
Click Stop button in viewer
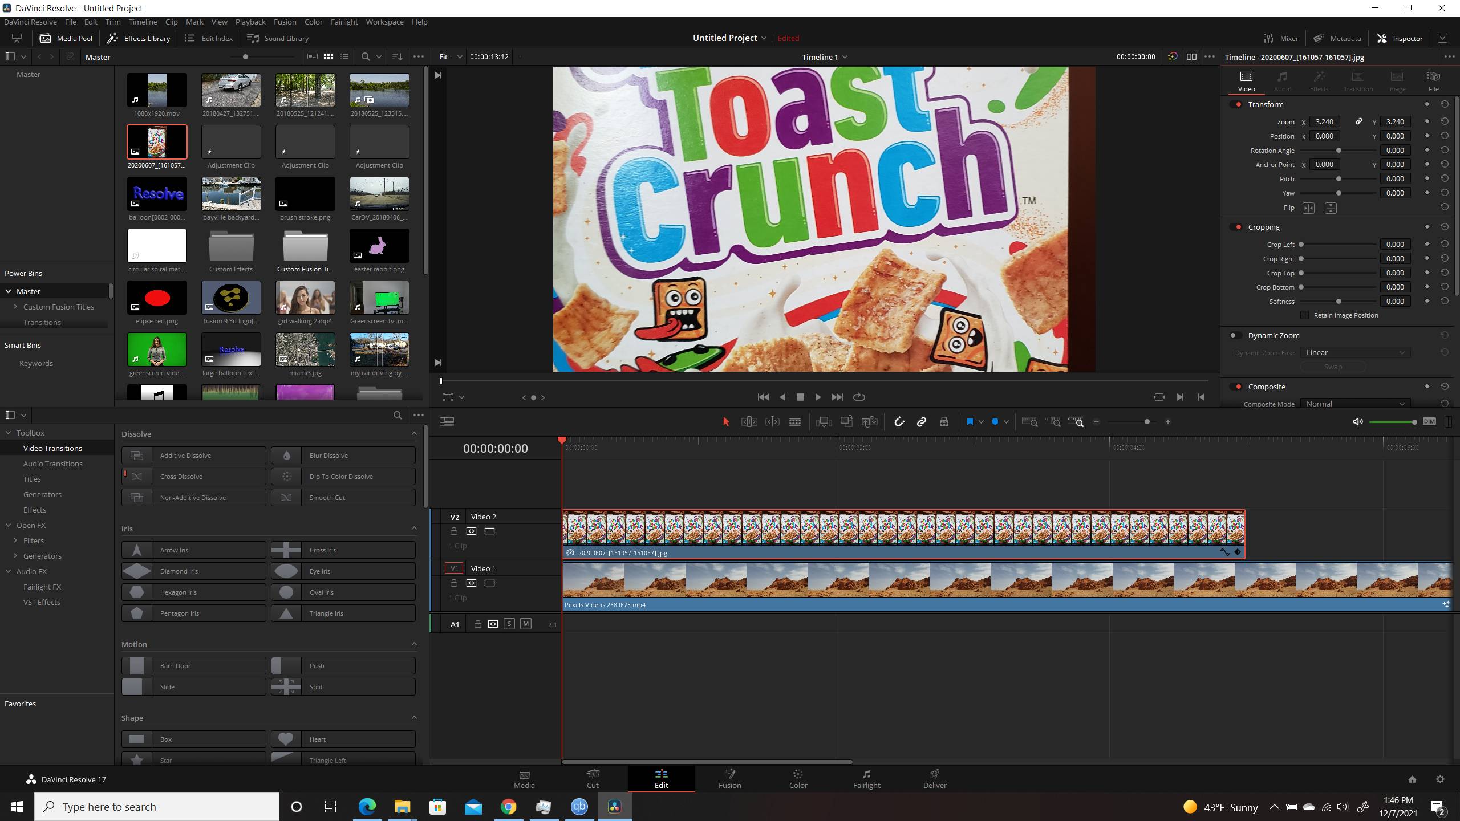click(800, 397)
